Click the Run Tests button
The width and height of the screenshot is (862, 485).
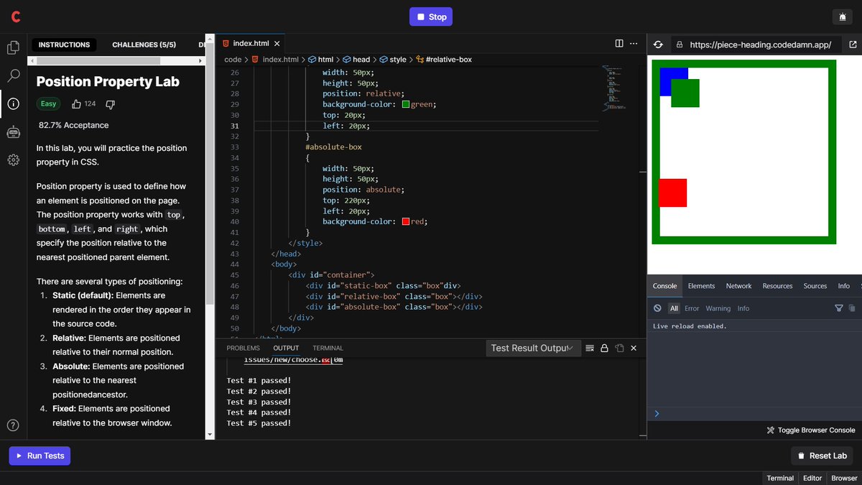pyautogui.click(x=40, y=456)
